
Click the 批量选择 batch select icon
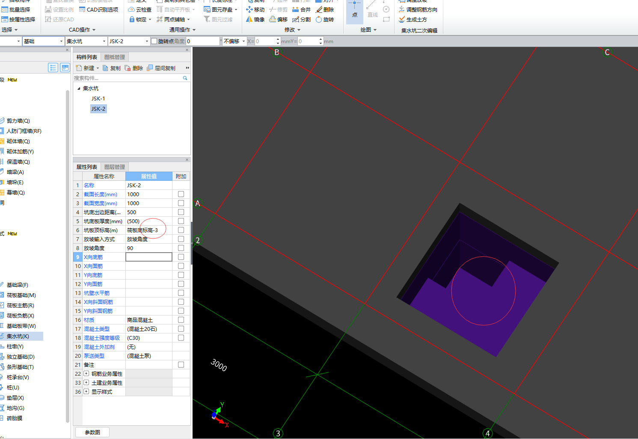pyautogui.click(x=5, y=9)
